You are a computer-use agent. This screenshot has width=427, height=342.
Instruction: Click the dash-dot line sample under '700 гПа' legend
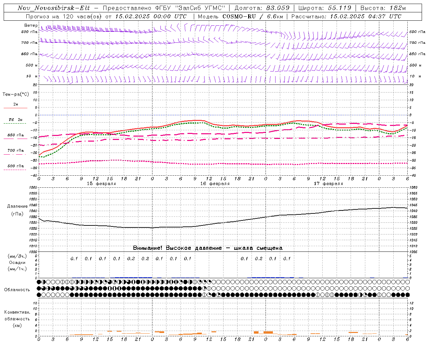15,155
